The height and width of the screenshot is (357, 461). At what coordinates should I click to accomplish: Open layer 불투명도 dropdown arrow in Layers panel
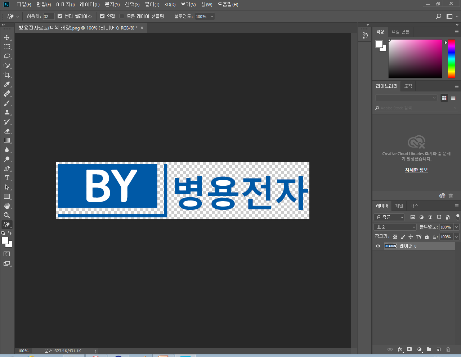click(456, 227)
